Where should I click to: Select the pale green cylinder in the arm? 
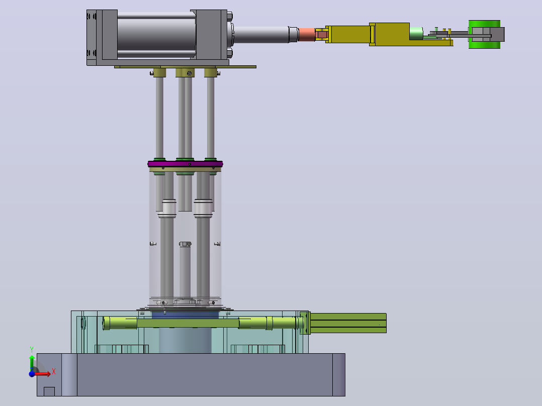pyautogui.click(x=416, y=34)
